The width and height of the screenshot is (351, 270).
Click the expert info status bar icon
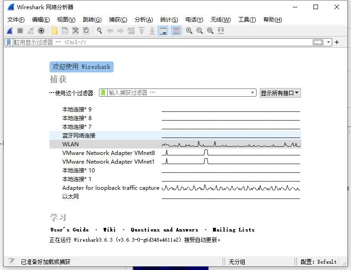point(11,261)
